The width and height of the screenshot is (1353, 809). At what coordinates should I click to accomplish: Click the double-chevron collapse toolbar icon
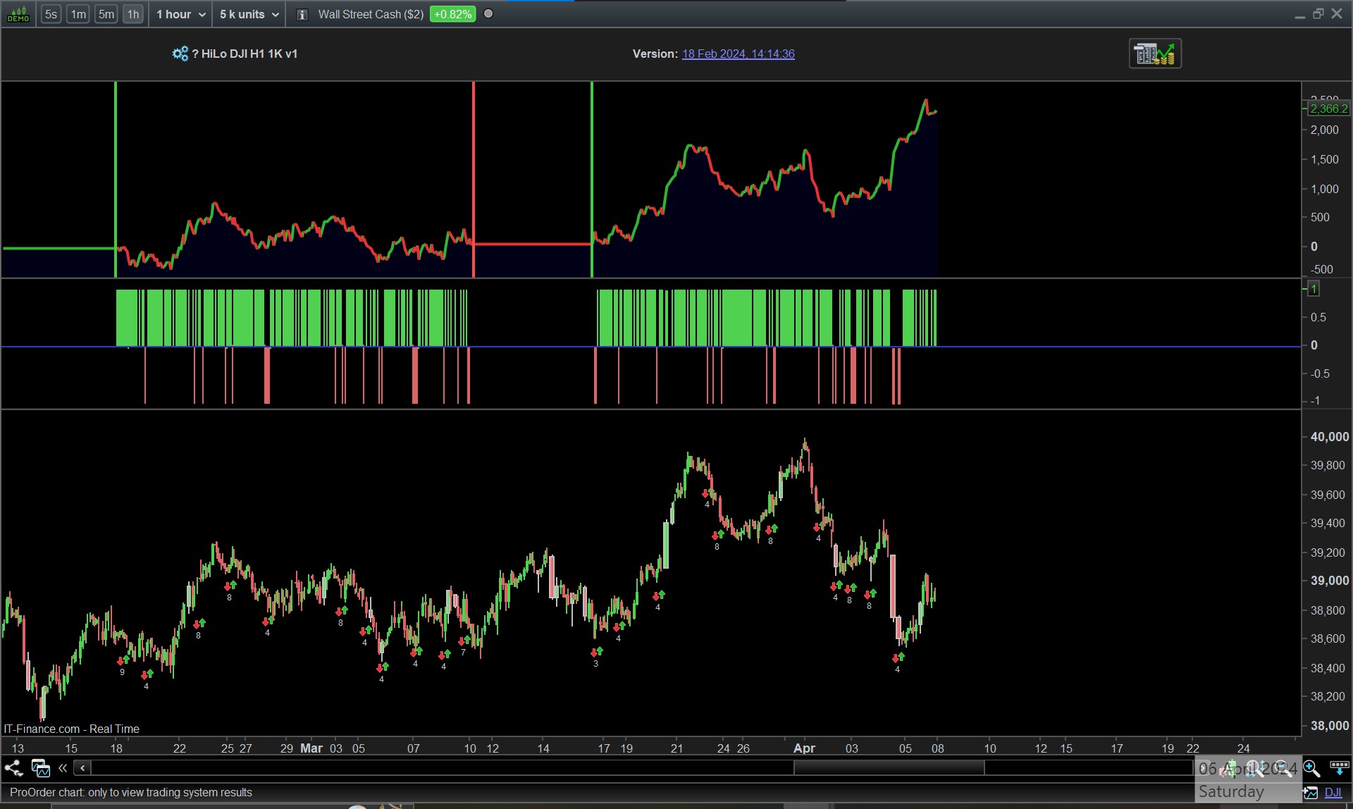tap(63, 768)
